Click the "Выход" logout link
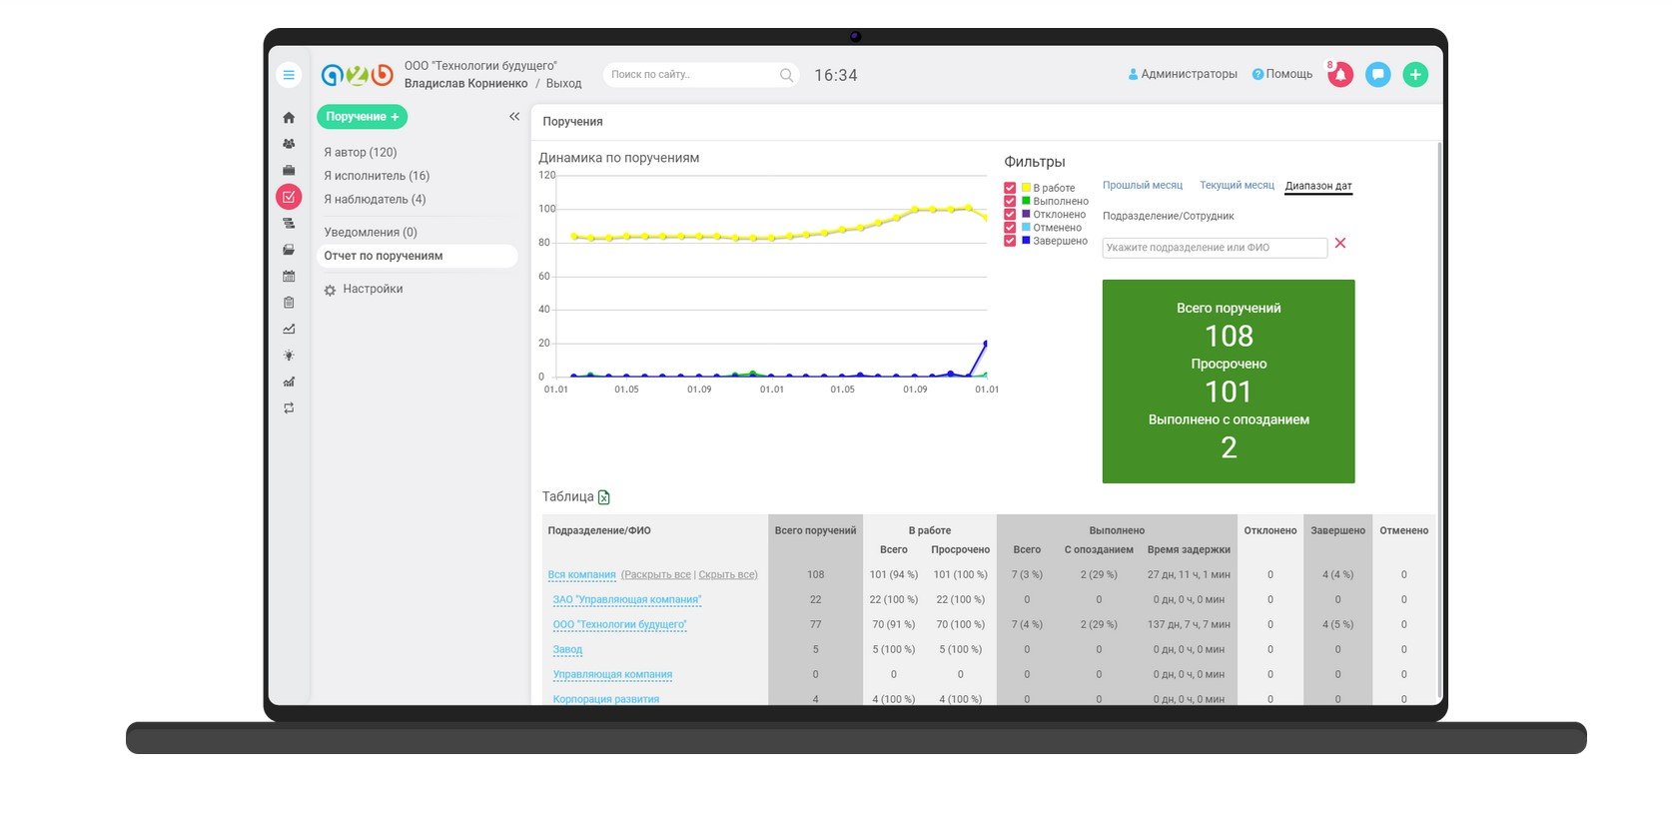Image resolution: width=1672 pixels, height=813 pixels. (x=563, y=84)
